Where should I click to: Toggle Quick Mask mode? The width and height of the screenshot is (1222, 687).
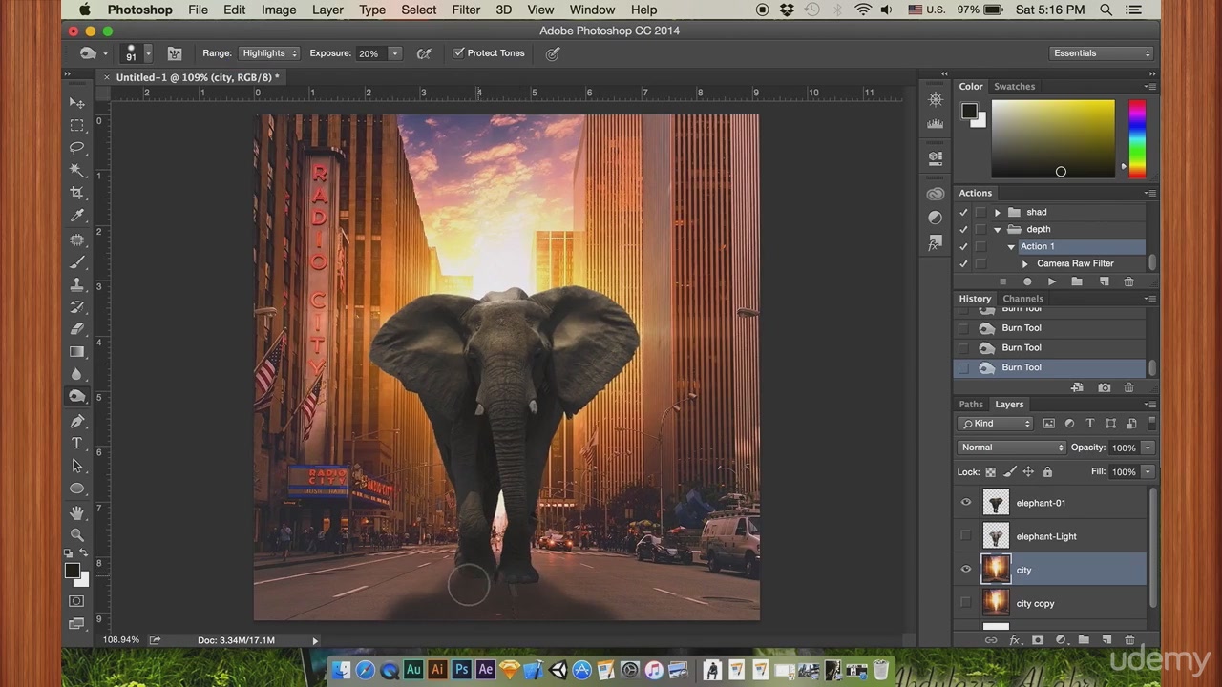(76, 601)
